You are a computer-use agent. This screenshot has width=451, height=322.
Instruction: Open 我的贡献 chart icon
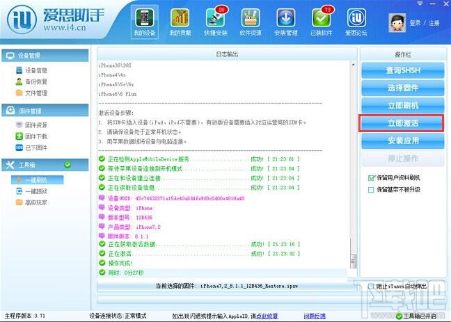(180, 22)
